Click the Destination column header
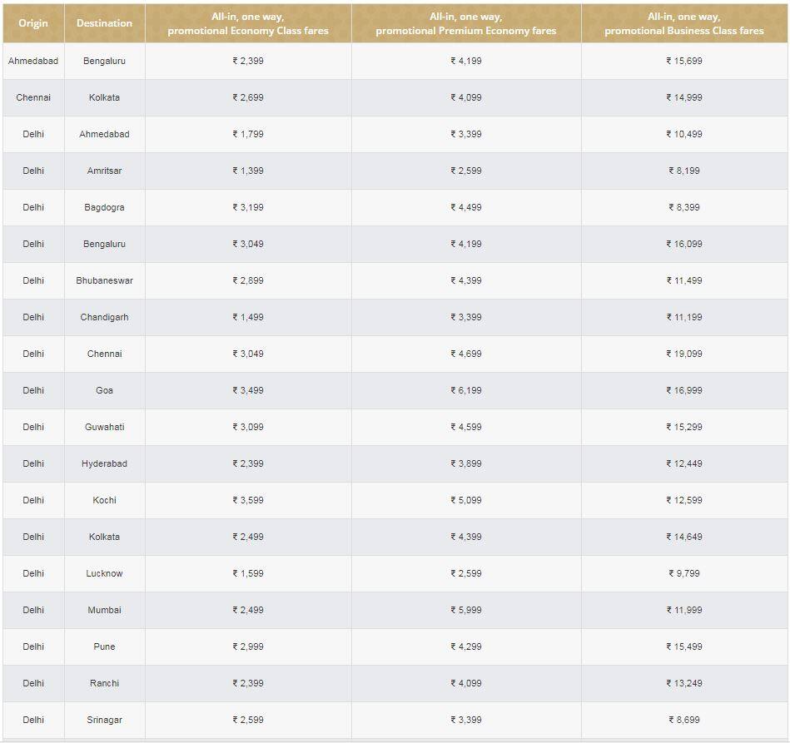This screenshot has width=790, height=743. coord(104,23)
